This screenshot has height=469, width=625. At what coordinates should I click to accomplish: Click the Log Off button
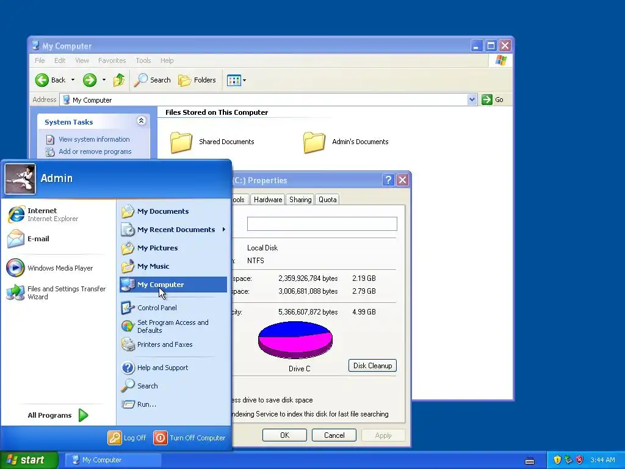coord(127,438)
